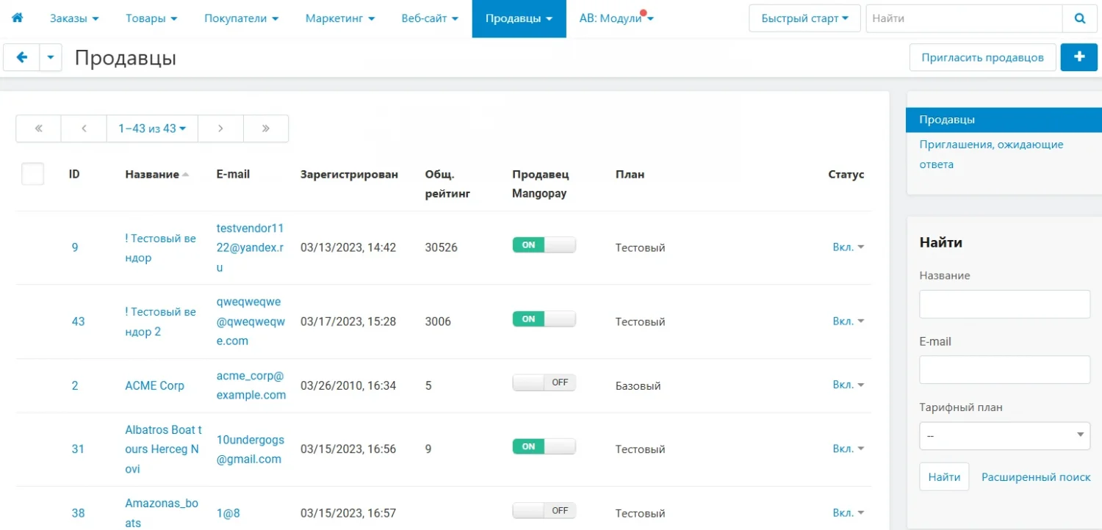Open the Вкл. status dropdown for ACME Corp
This screenshot has height=530, width=1102.
848,385
